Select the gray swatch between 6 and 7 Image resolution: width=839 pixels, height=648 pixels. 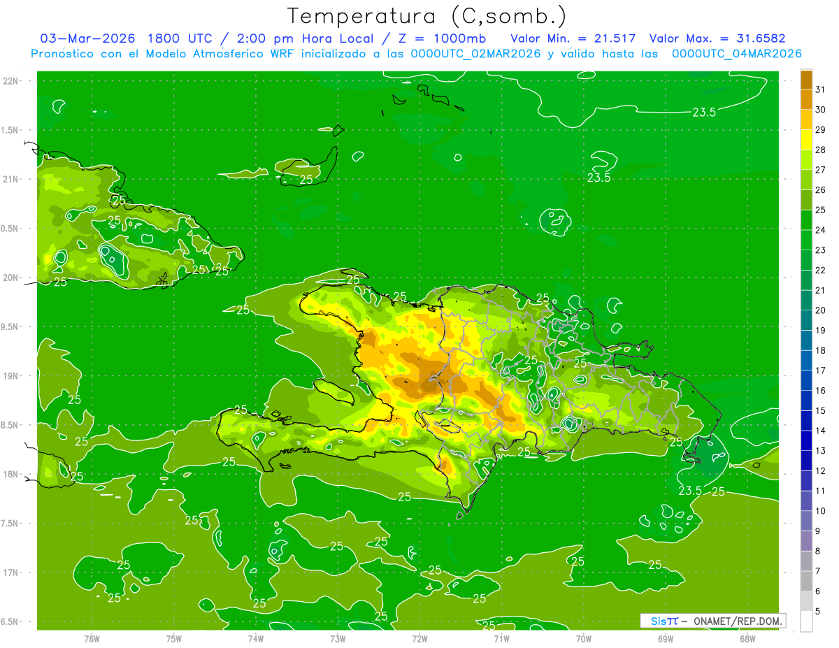coord(806,581)
